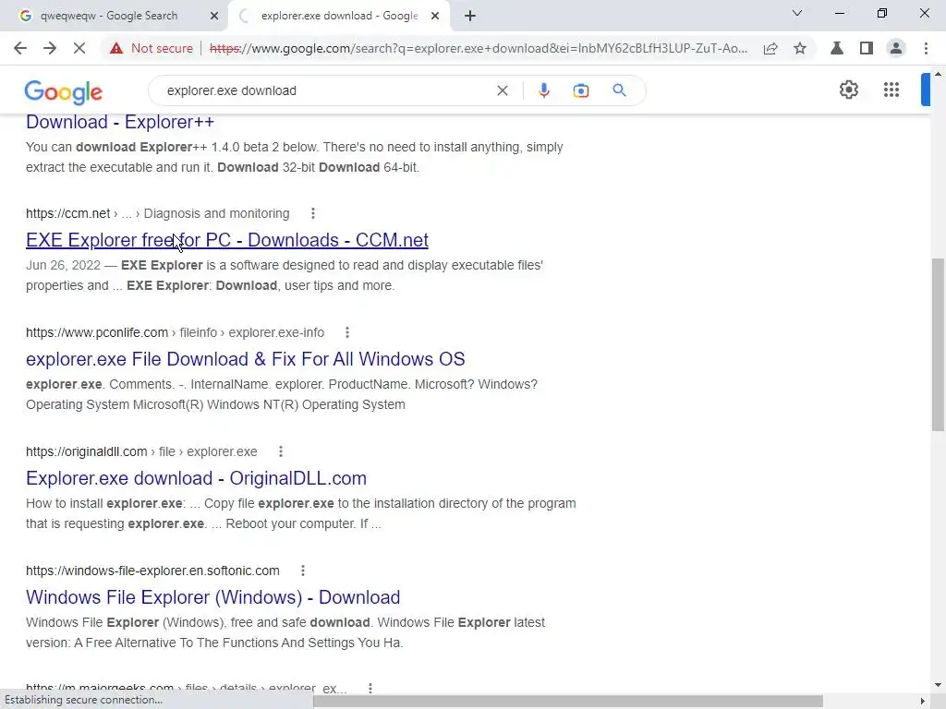Open explorer.exe File Download & Fix result
Image resolution: width=946 pixels, height=709 pixels.
[x=246, y=359]
